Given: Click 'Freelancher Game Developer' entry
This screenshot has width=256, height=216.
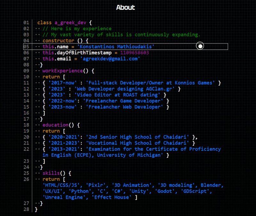Looking at the screenshot, I should coord(123,101).
